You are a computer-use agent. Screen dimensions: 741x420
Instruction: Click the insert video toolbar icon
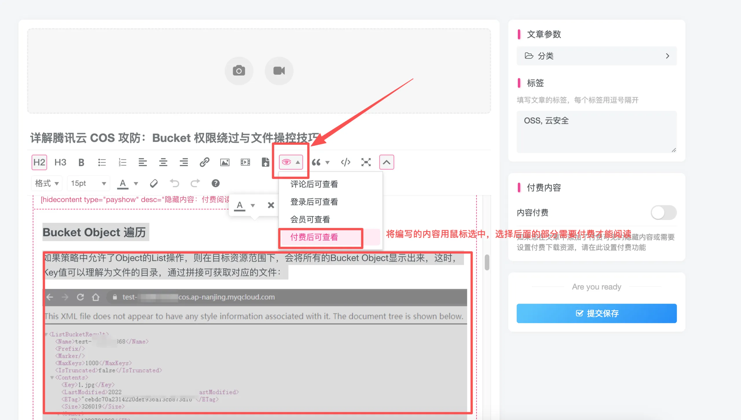245,162
